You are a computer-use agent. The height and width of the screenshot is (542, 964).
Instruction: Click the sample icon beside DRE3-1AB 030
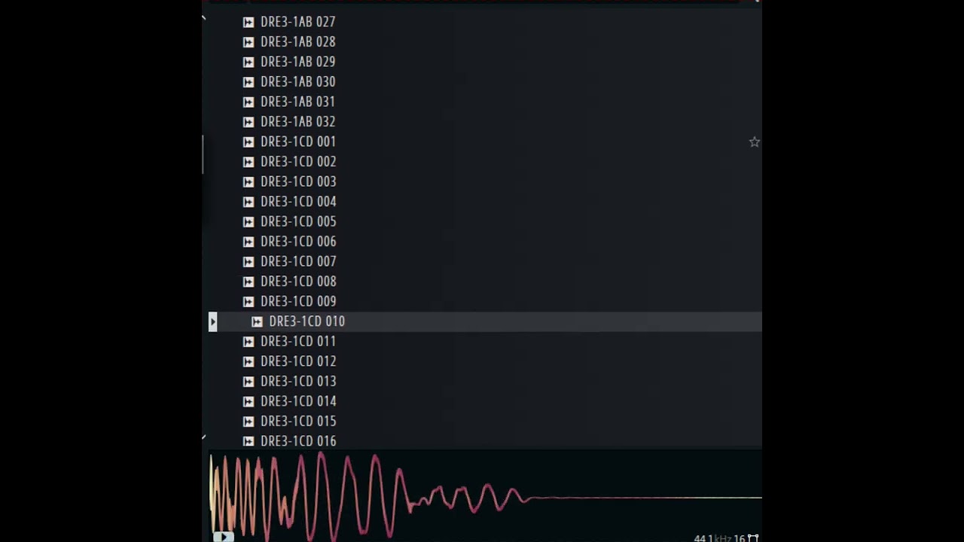[249, 82]
